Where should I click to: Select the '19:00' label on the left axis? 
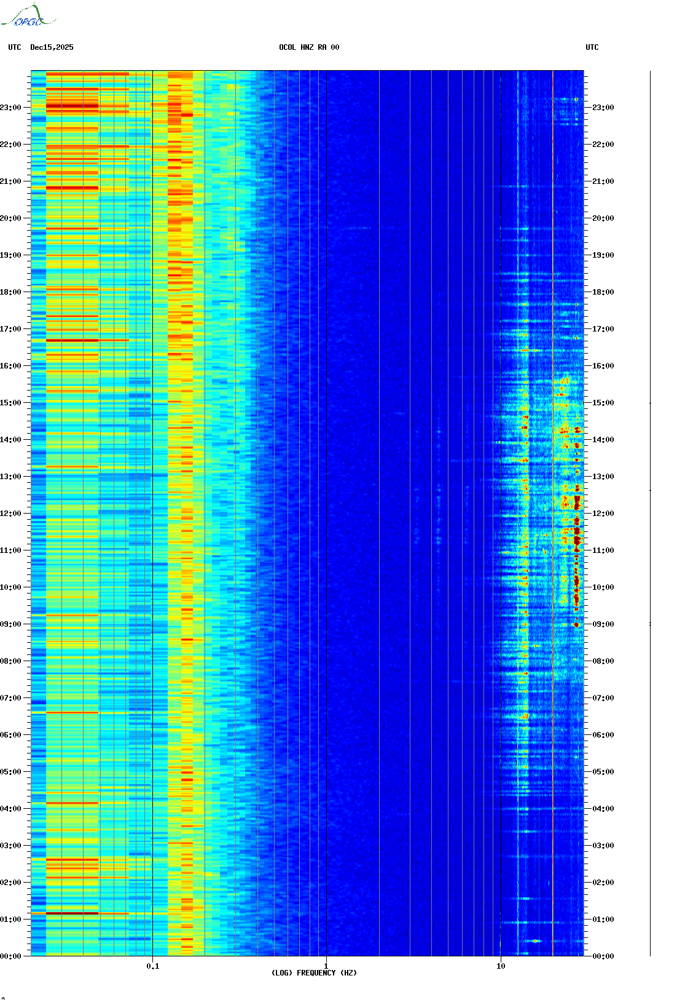coord(10,255)
